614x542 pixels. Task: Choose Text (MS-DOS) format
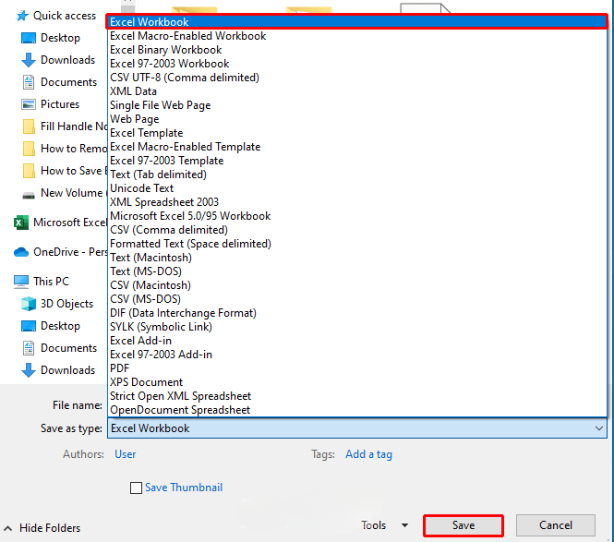tap(356, 271)
